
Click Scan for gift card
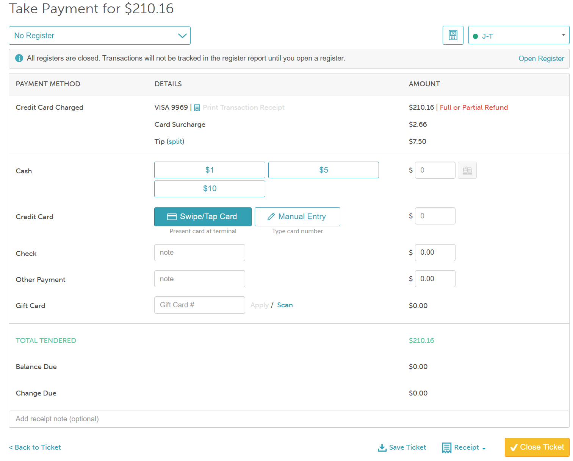tap(285, 305)
